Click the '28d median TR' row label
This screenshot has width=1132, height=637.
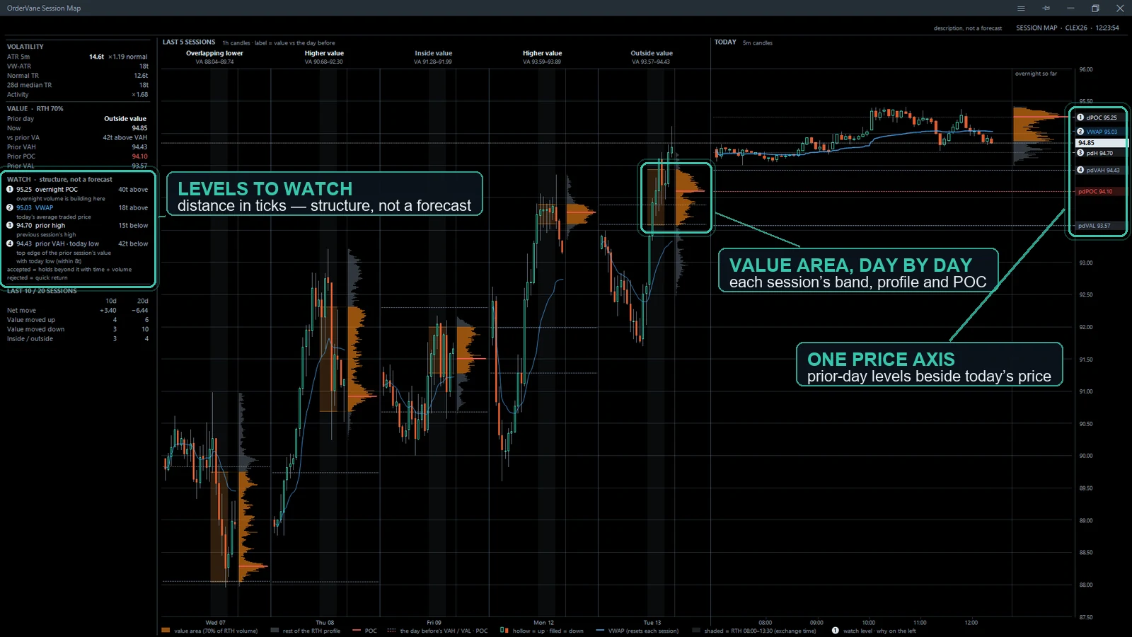click(29, 85)
